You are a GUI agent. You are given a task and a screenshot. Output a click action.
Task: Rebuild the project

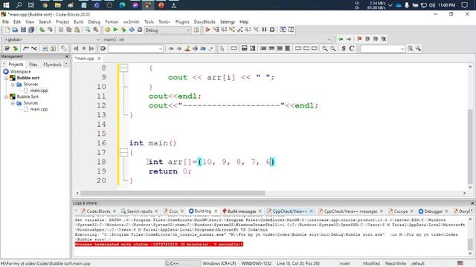tap(132, 30)
